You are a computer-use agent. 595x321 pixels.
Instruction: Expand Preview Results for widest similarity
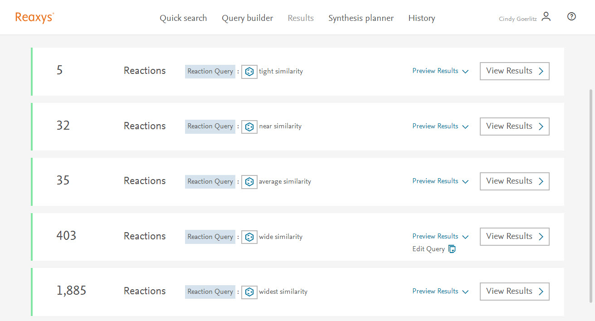click(x=440, y=292)
